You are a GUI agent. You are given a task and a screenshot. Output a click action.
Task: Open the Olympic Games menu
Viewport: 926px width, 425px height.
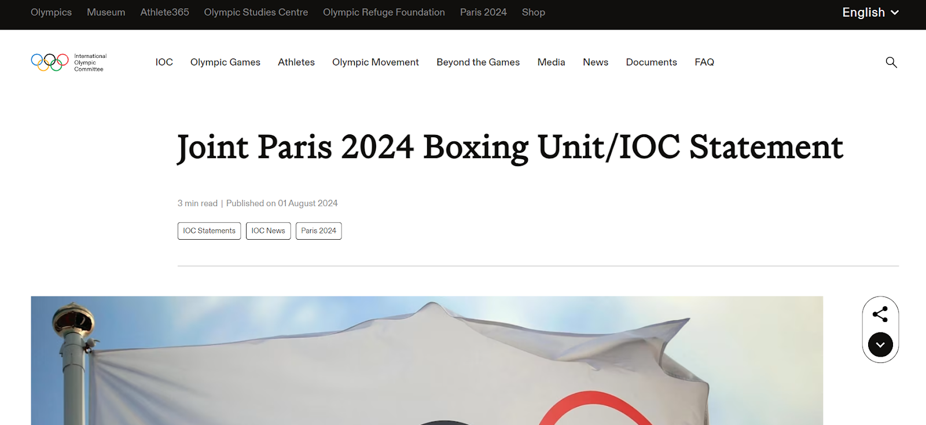coord(225,62)
